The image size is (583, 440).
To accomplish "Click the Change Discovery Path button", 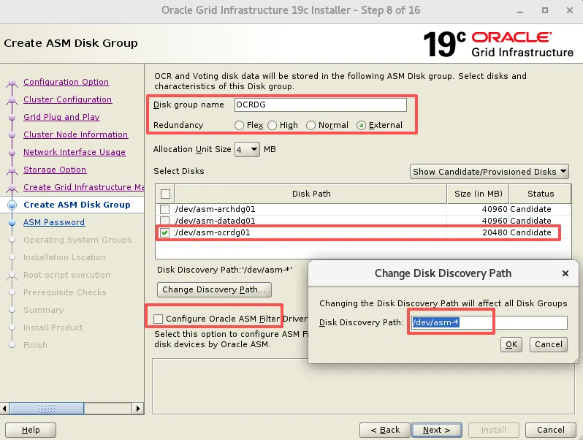I will click(x=214, y=289).
